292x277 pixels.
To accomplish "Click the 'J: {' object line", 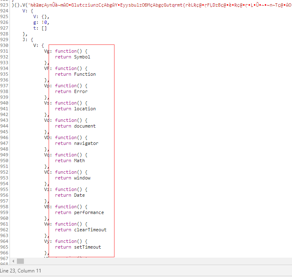I will pyautogui.click(x=28, y=40).
